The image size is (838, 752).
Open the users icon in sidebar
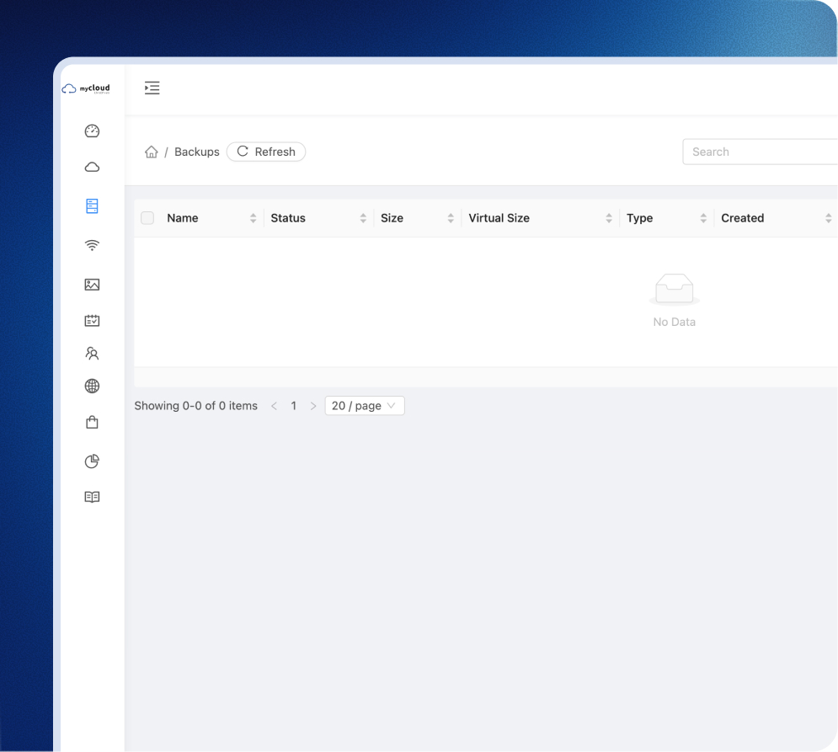[x=92, y=354]
